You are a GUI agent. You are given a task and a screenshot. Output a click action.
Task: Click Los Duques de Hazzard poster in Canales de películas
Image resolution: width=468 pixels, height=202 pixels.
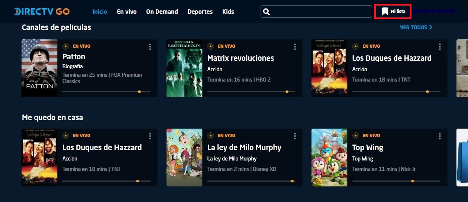click(329, 68)
